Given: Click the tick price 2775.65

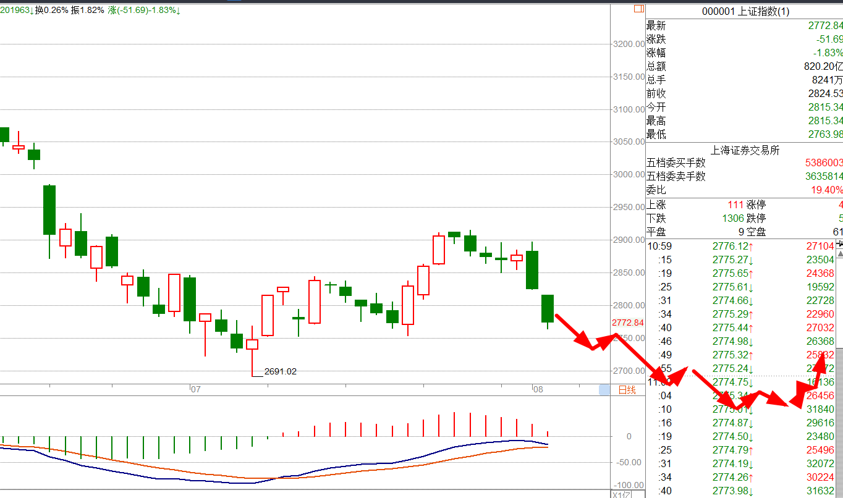Looking at the screenshot, I should pos(731,273).
